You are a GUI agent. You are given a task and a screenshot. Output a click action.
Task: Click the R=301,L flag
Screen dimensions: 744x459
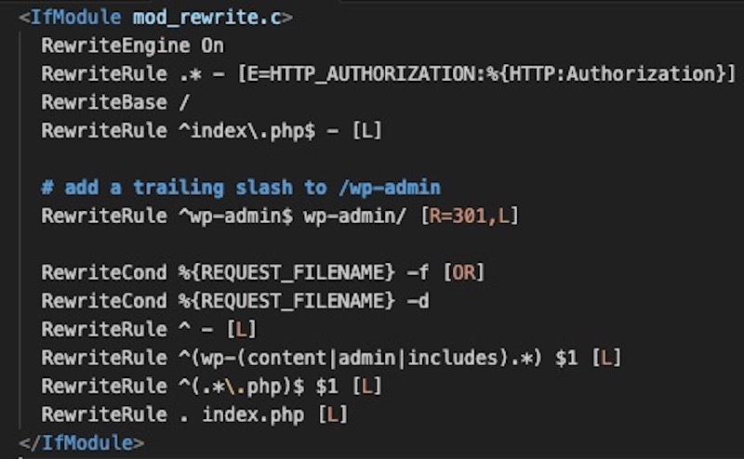pyautogui.click(x=470, y=216)
